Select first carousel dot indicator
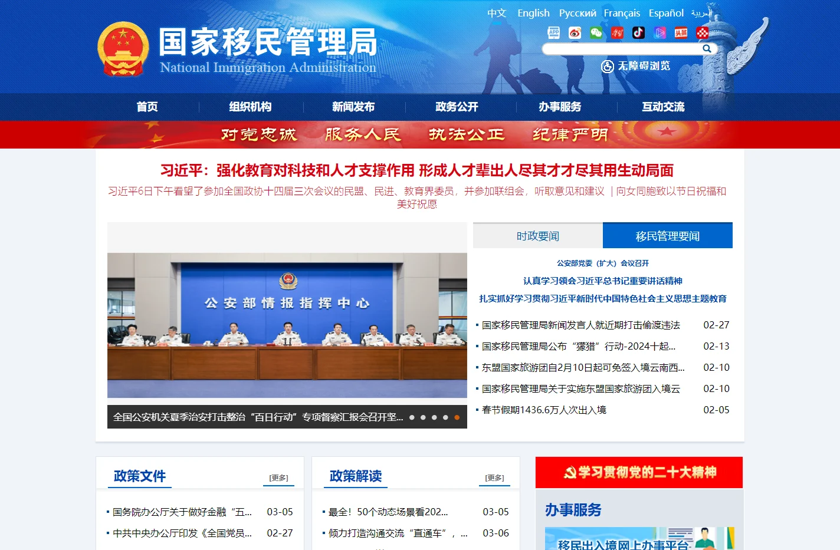The width and height of the screenshot is (840, 550). pyautogui.click(x=412, y=417)
